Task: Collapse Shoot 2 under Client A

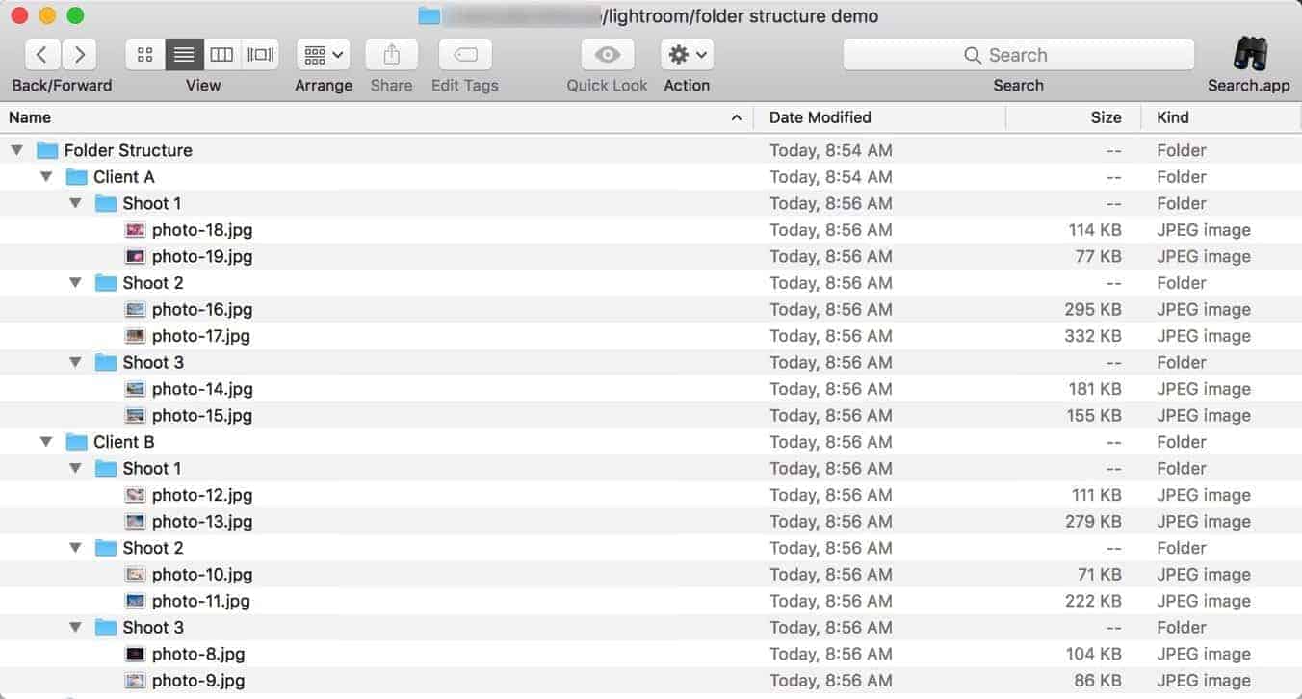Action: pyautogui.click(x=75, y=283)
